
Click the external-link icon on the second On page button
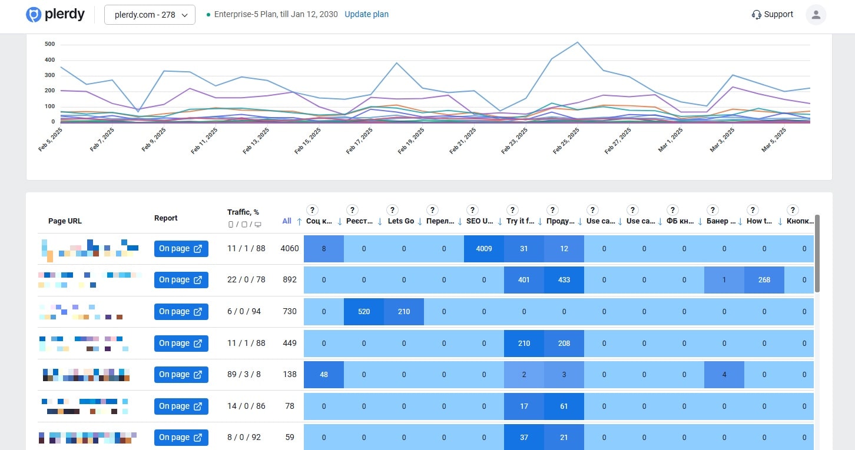click(x=198, y=279)
